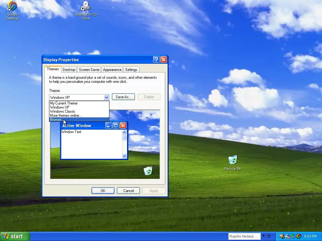This screenshot has width=322, height=241.
Task: Open the Start menu
Action: coord(15,236)
